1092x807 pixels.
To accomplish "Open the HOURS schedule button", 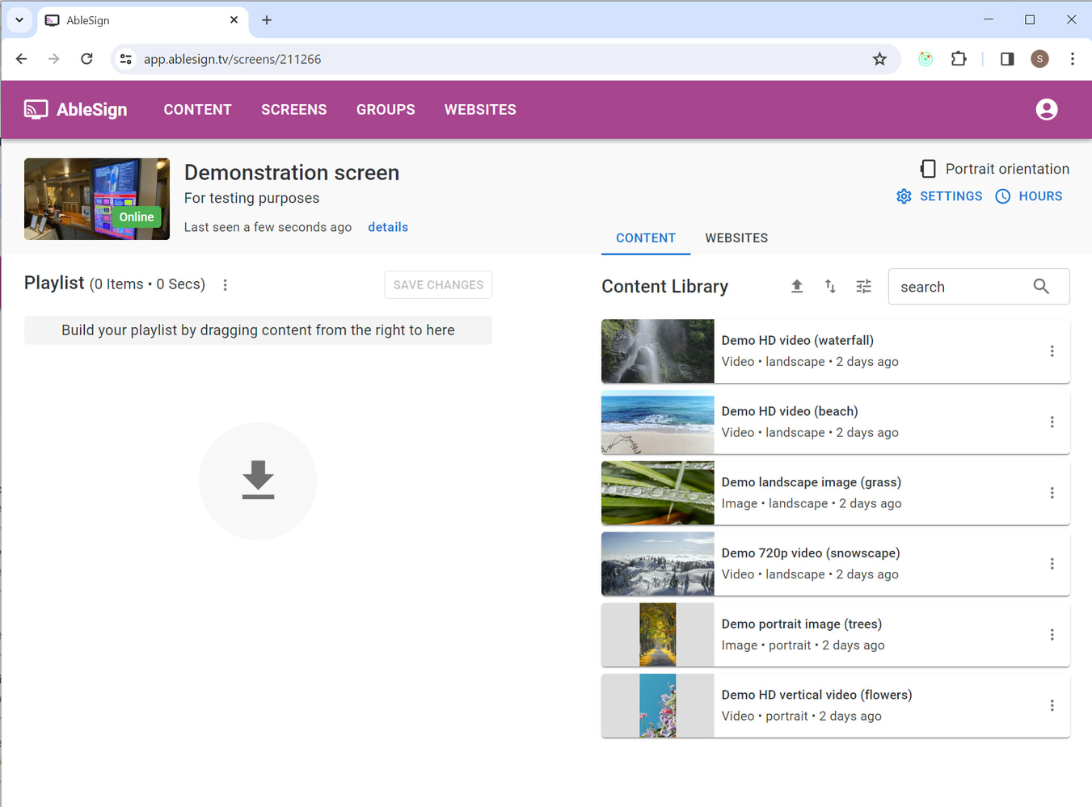I will [1029, 196].
